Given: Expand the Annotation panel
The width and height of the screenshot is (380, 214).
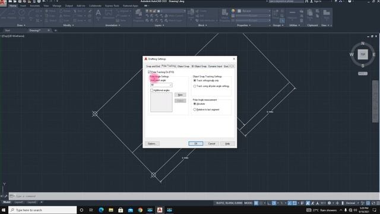Looking at the screenshot, I should 112,25.
